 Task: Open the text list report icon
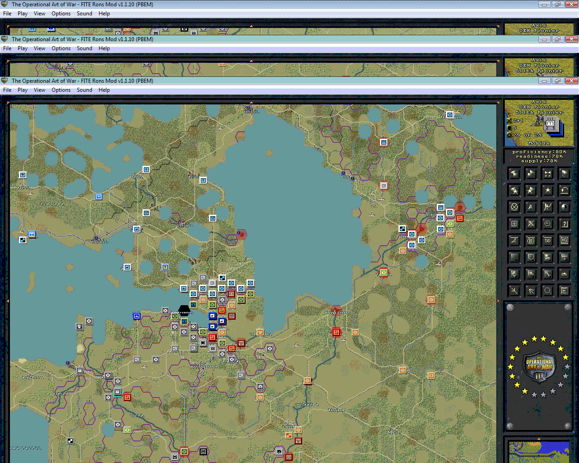click(x=514, y=257)
